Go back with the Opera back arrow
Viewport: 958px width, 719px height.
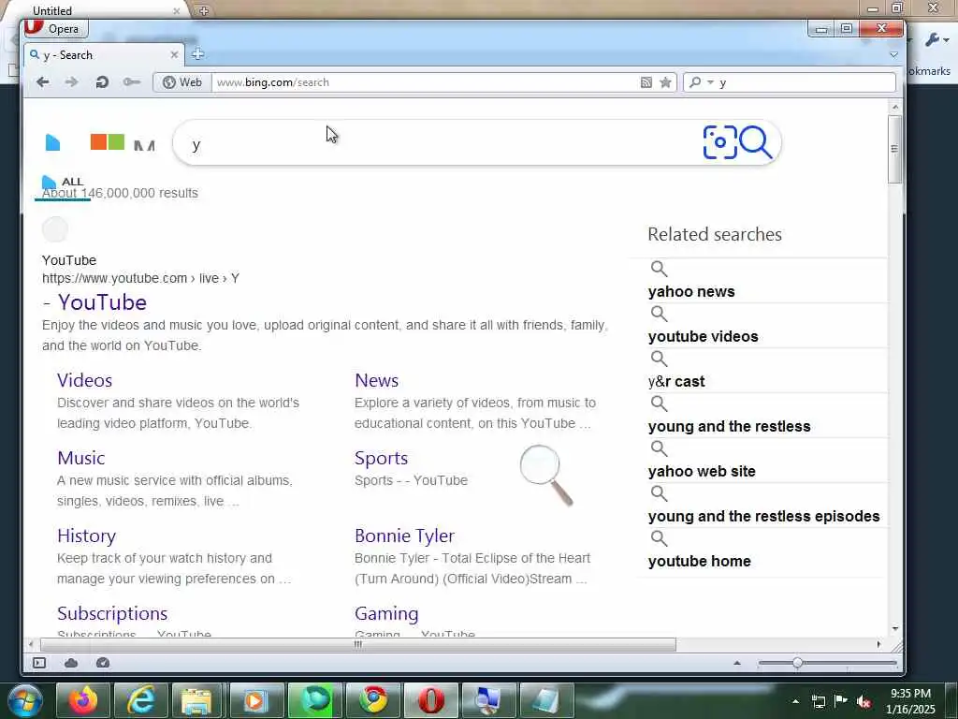[x=42, y=82]
